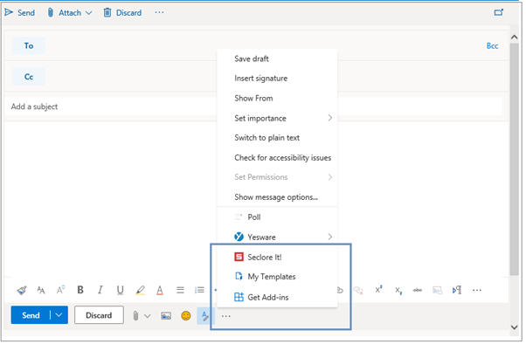526x344 pixels.
Task: Click the Seclore It! add-in icon
Action: [239, 258]
